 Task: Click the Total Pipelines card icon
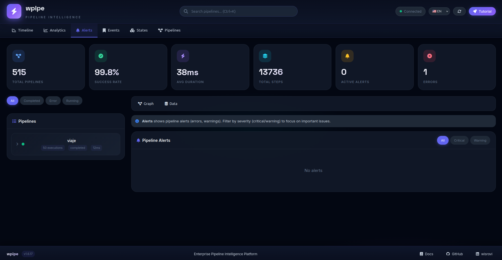click(19, 56)
